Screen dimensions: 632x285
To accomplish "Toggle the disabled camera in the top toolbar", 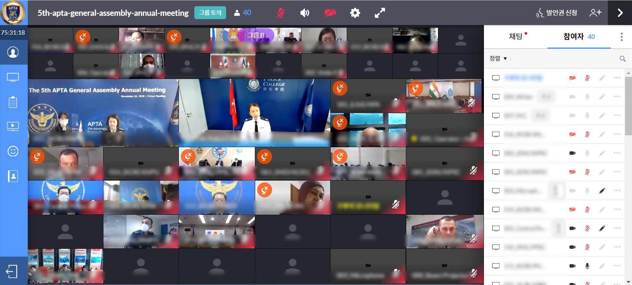I will [x=330, y=13].
